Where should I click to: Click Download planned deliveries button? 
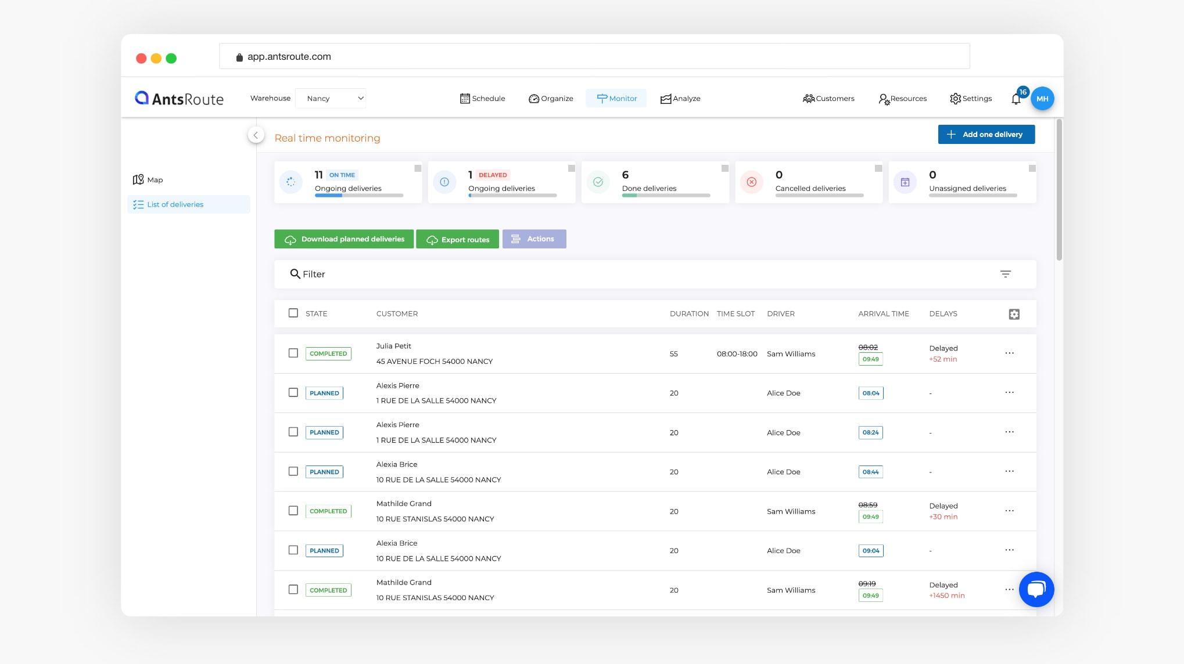(345, 239)
